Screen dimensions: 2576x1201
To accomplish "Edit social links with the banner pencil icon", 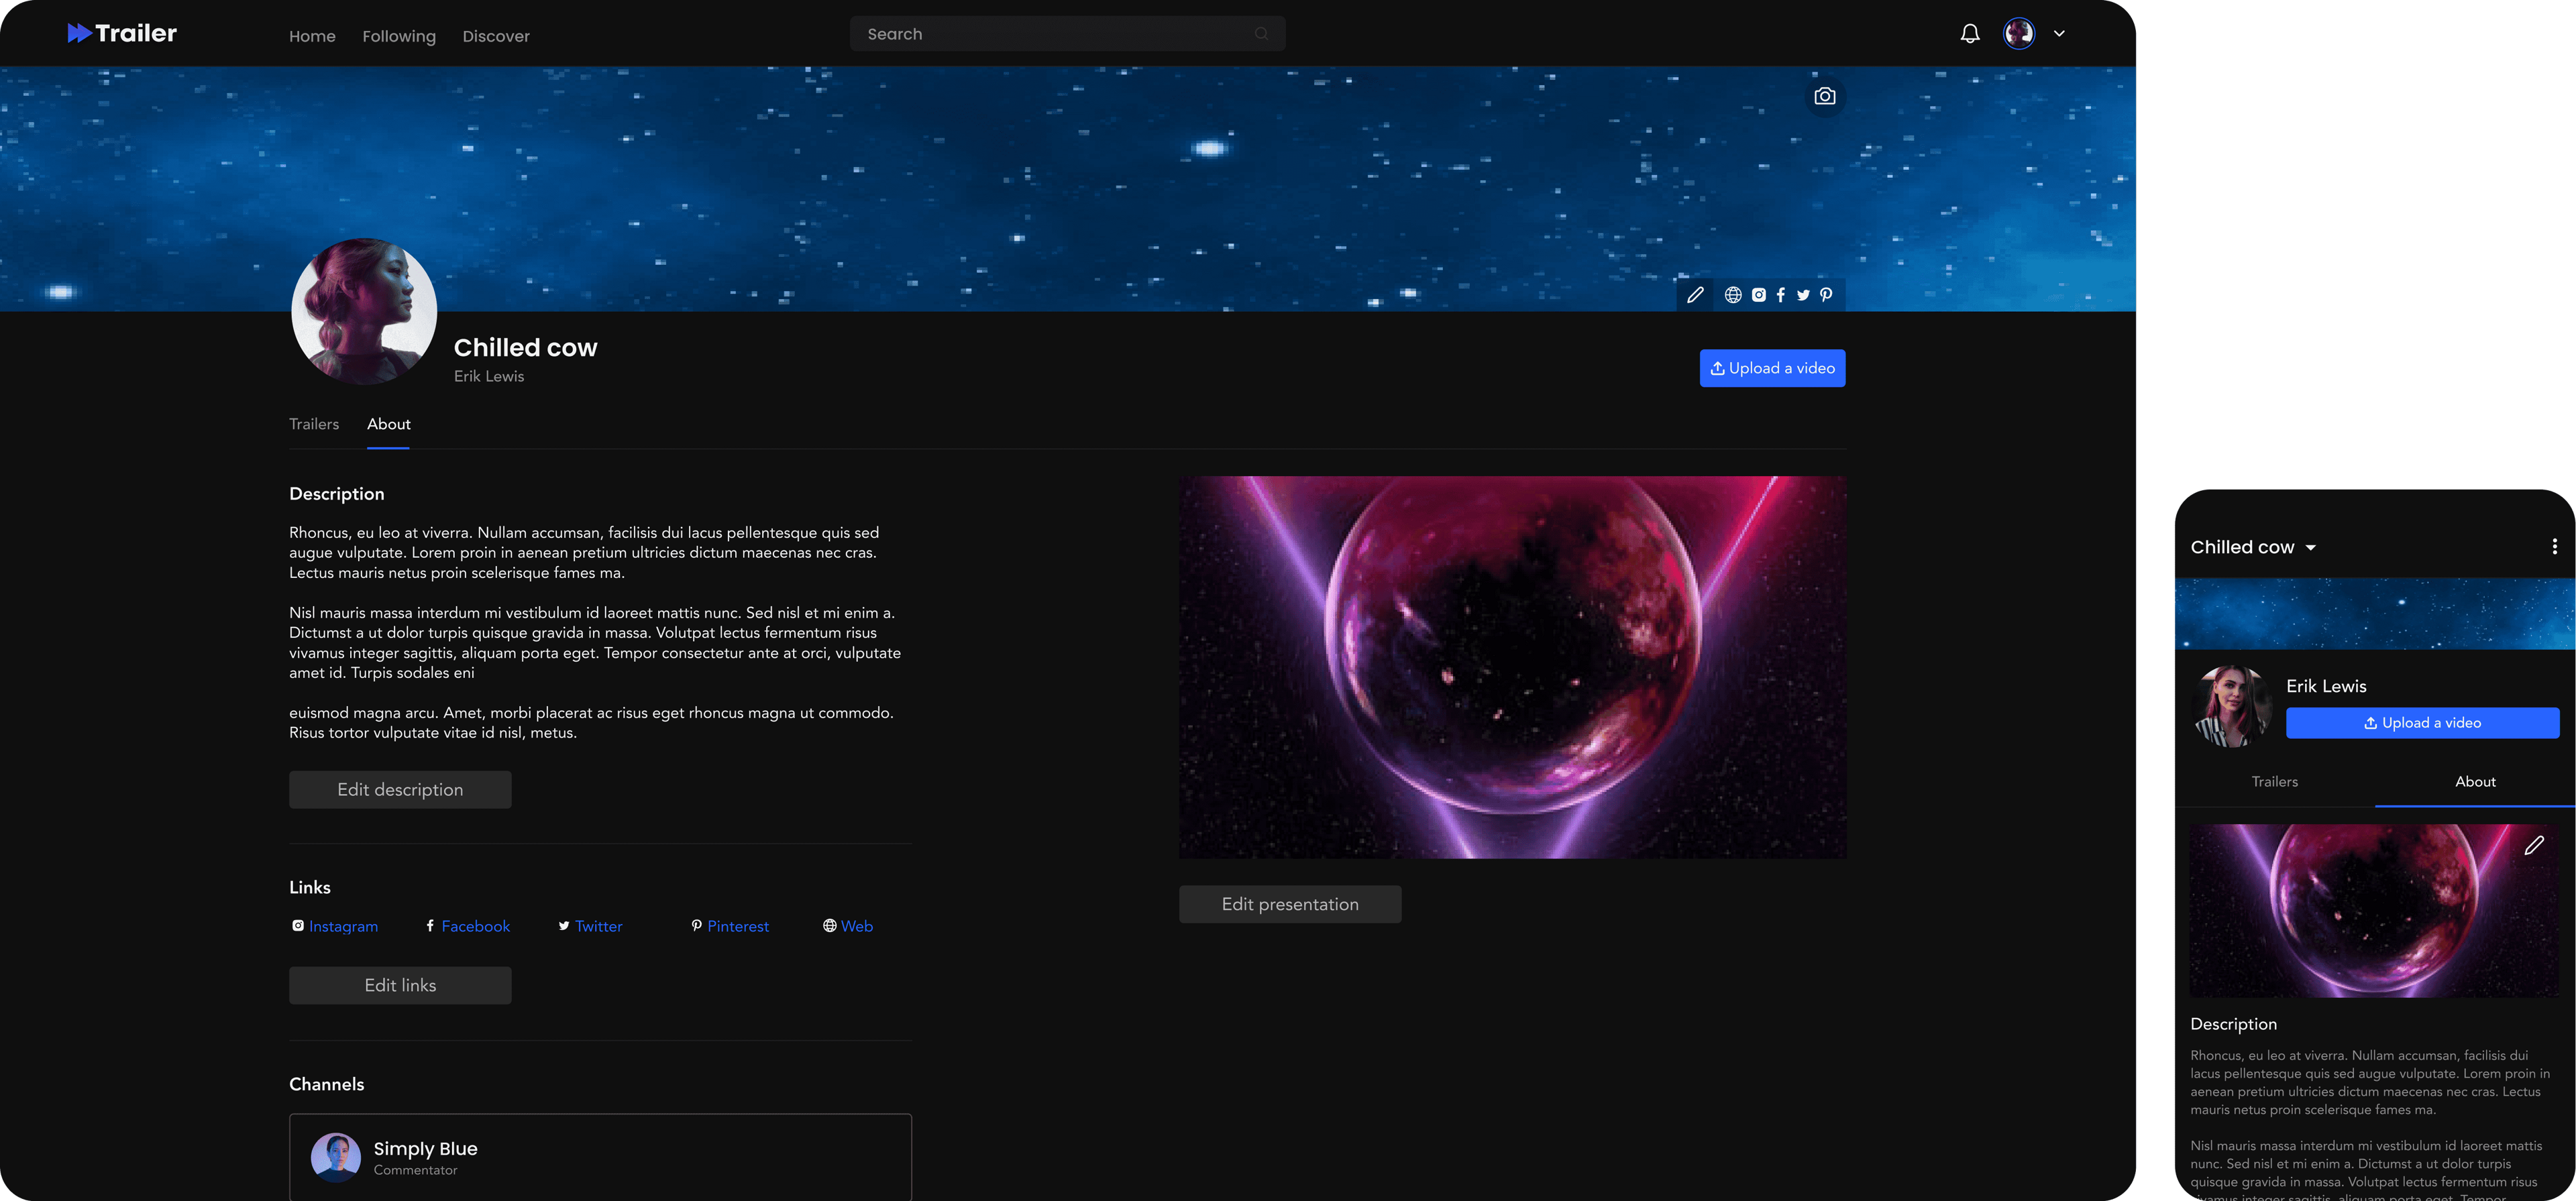I will pos(1695,295).
